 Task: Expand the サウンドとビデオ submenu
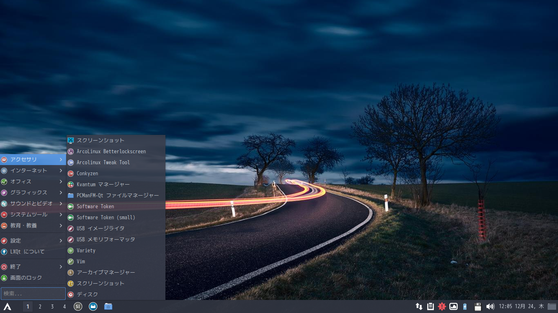(33, 203)
